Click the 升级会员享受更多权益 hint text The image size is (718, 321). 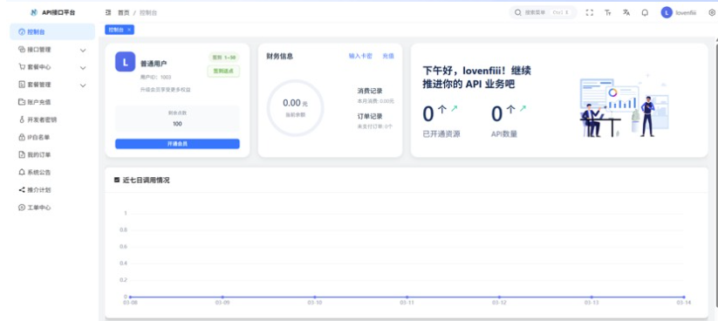click(166, 90)
